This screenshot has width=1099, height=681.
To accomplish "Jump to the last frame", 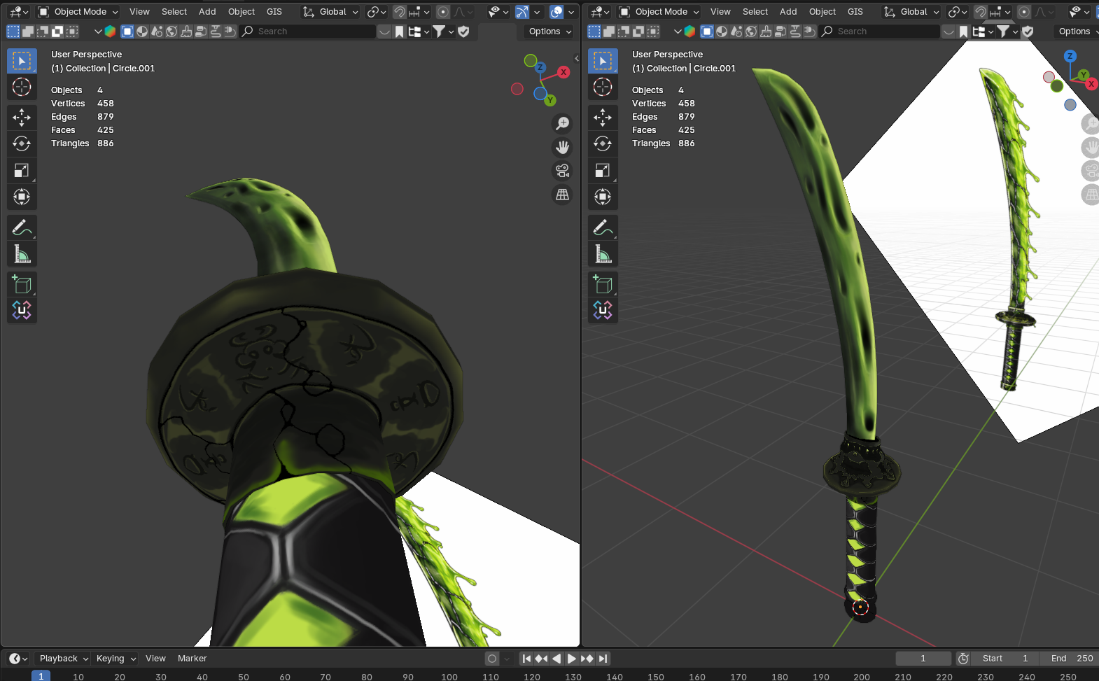I will (x=603, y=659).
